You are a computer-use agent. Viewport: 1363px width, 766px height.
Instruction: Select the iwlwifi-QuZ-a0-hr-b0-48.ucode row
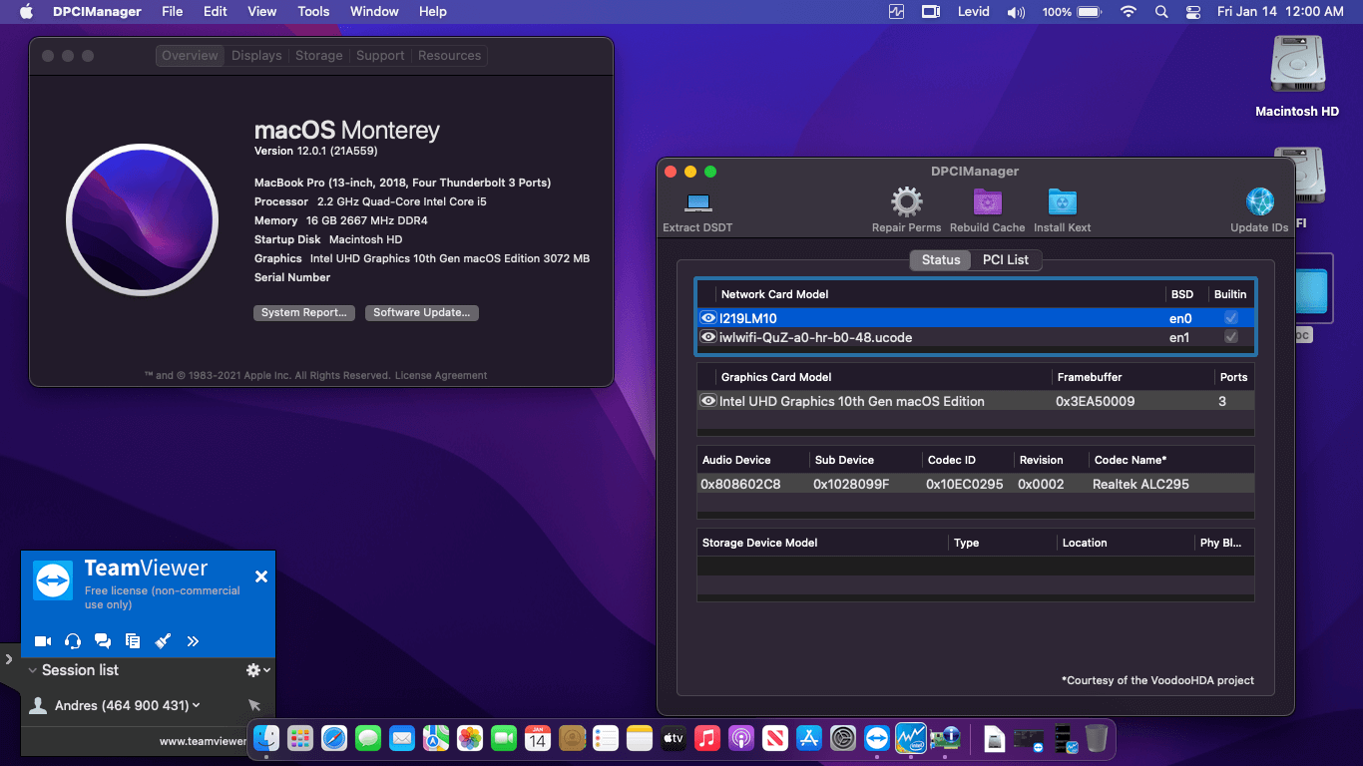click(x=975, y=337)
